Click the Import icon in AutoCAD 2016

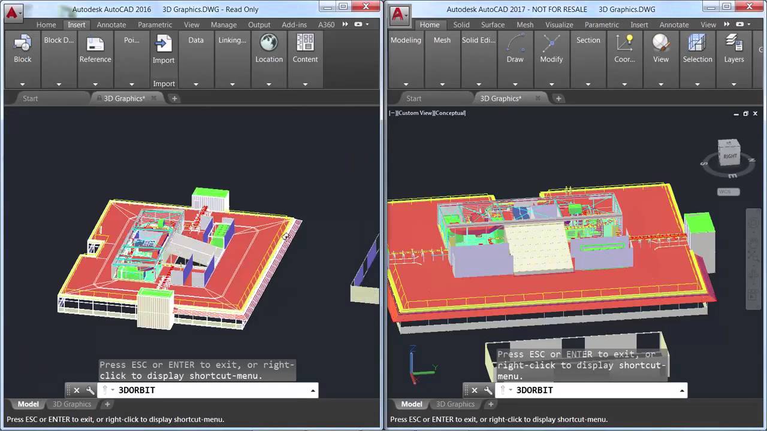pos(164,44)
